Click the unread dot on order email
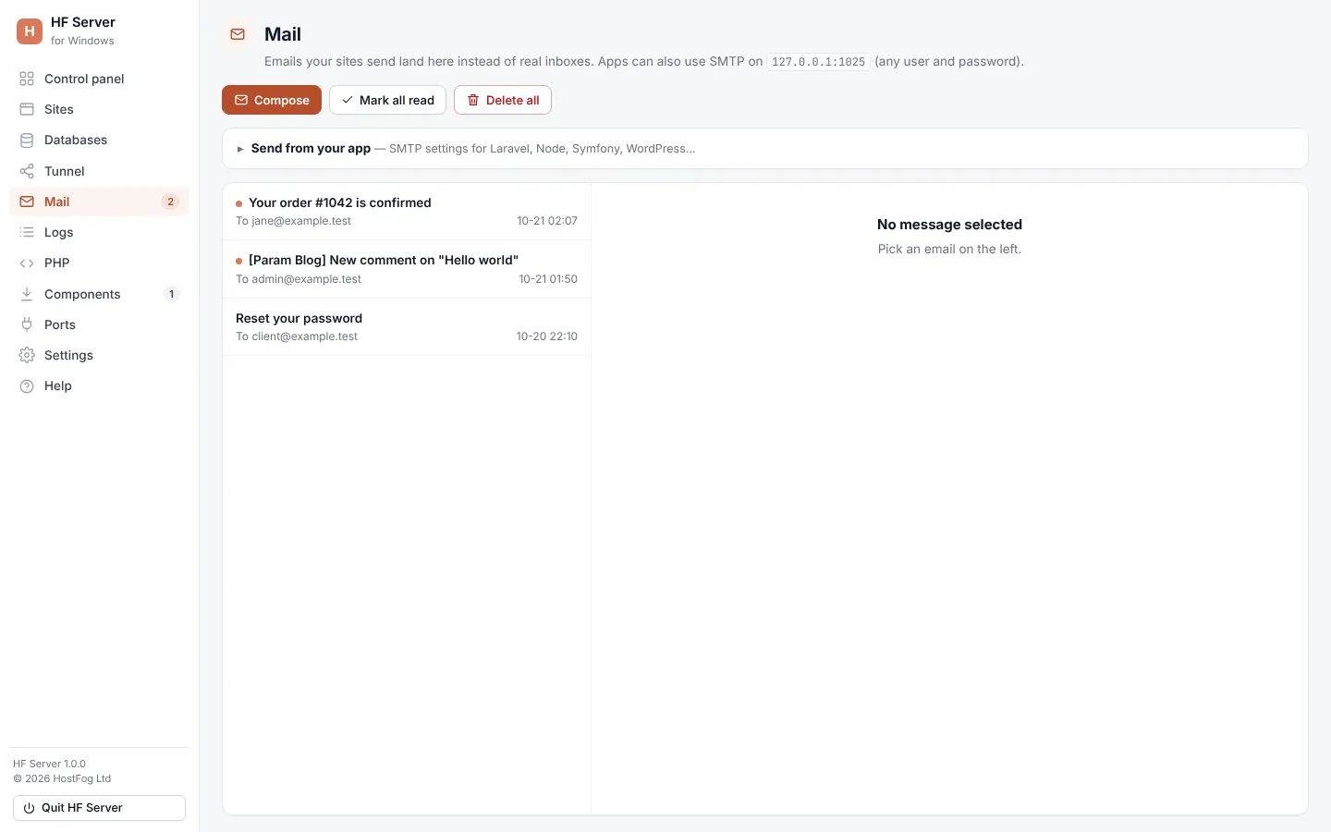 coord(238,203)
